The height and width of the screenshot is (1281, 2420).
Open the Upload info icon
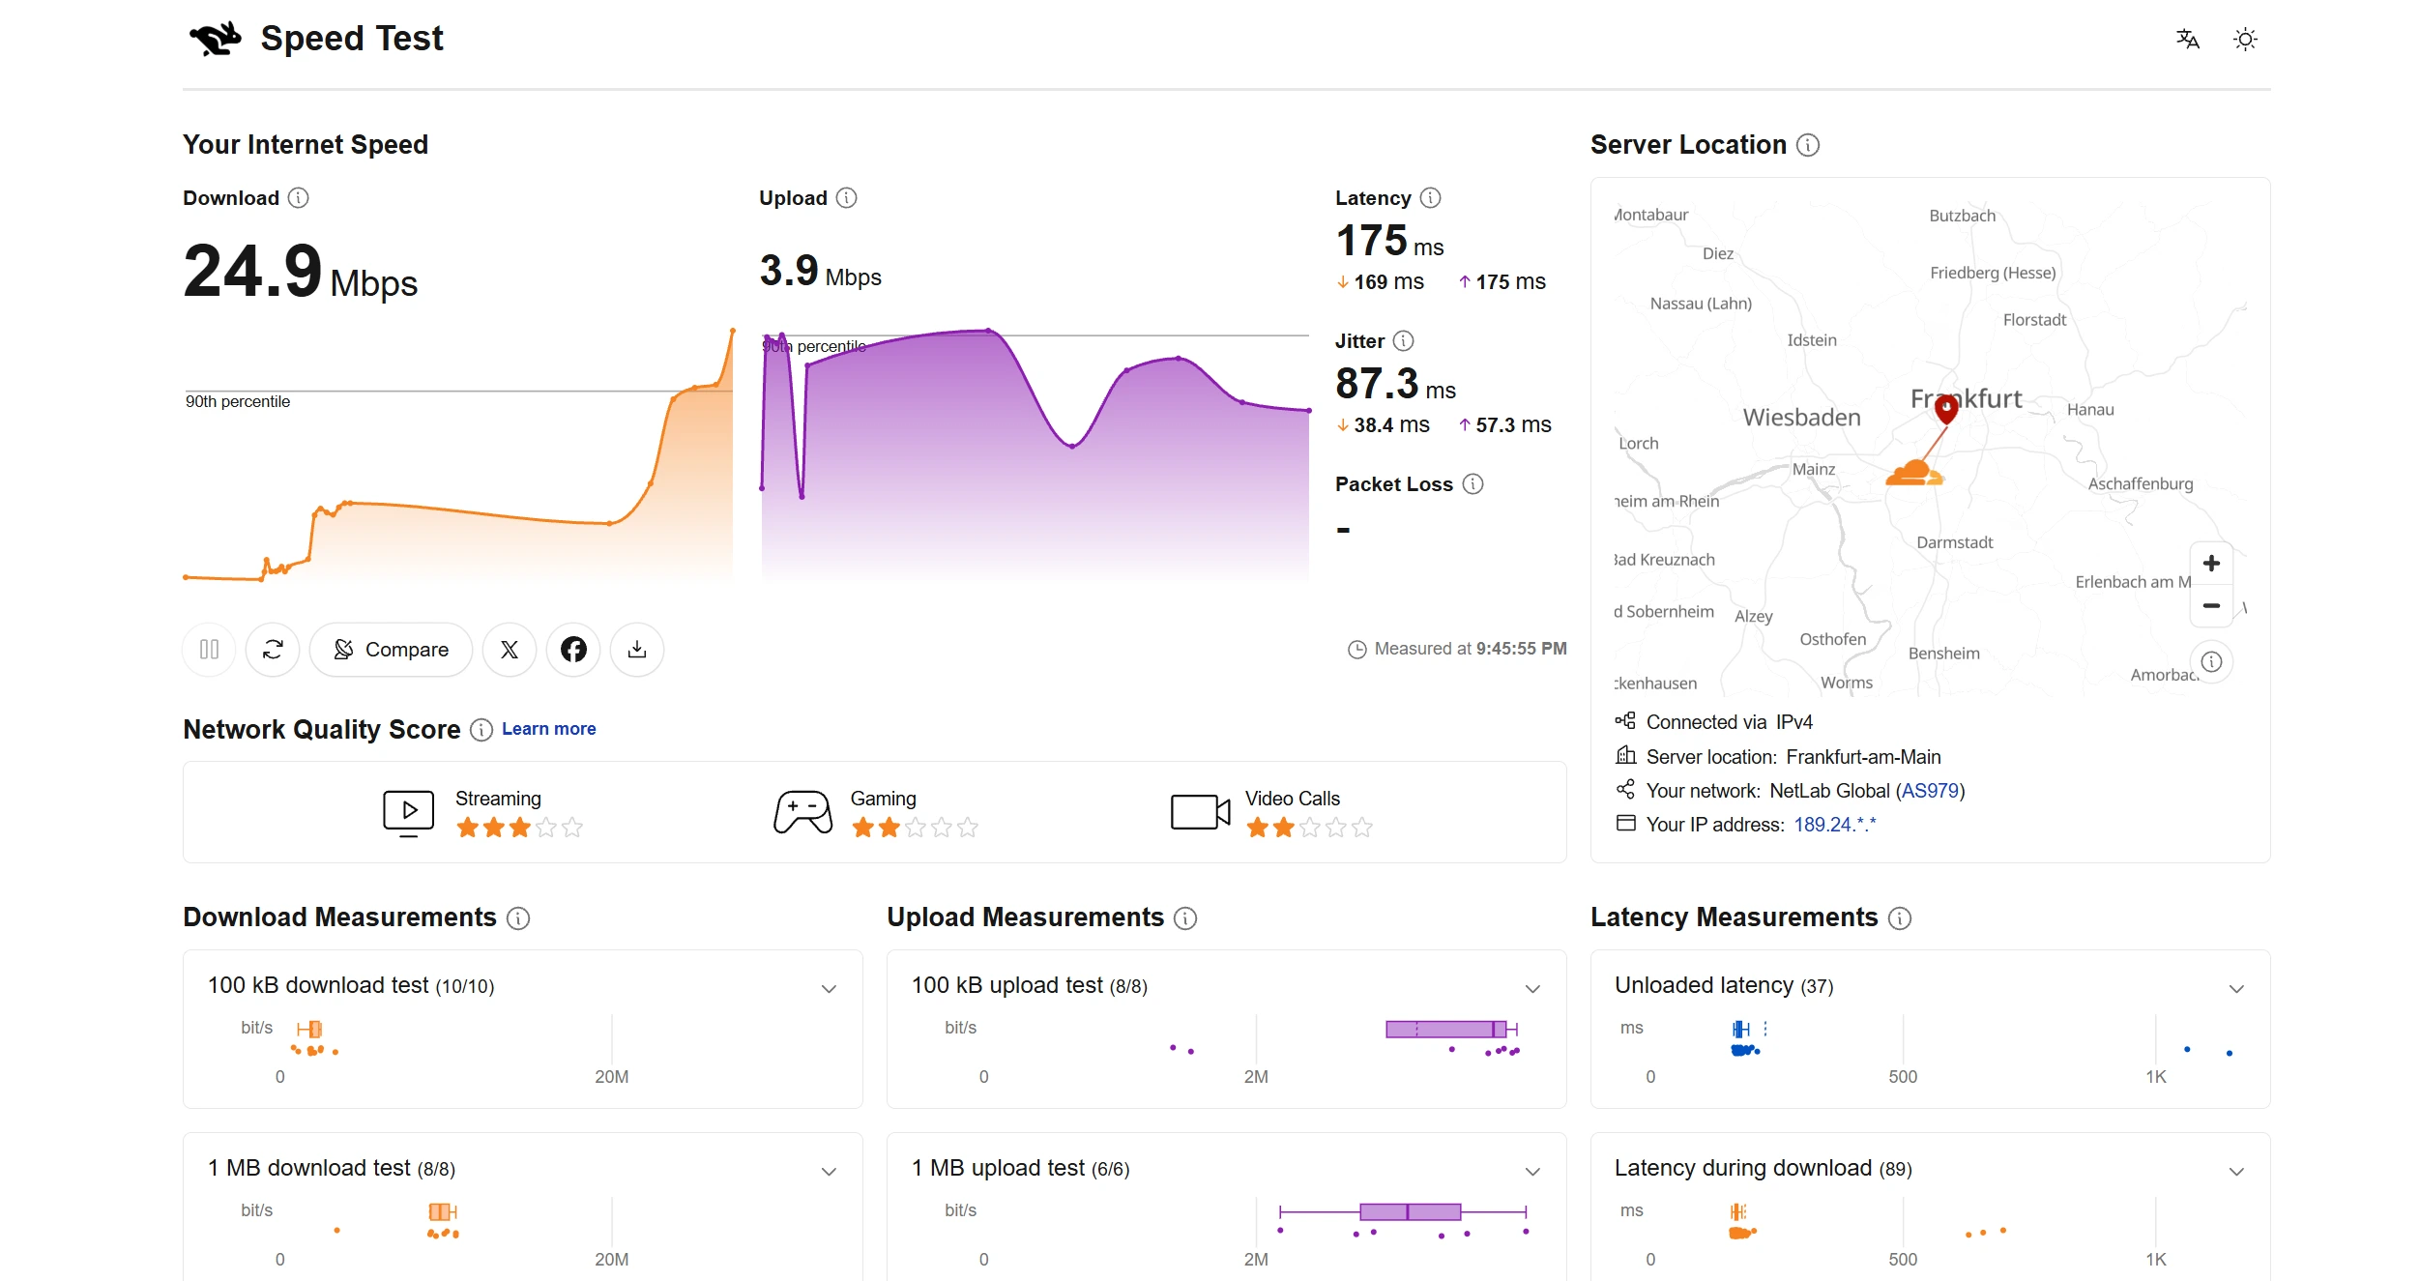(x=847, y=198)
